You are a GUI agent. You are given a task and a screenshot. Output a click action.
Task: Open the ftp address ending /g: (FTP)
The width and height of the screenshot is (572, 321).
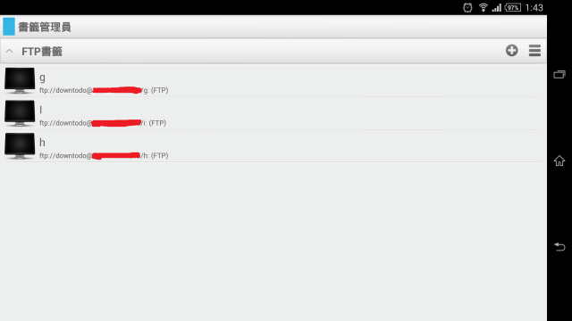click(104, 90)
